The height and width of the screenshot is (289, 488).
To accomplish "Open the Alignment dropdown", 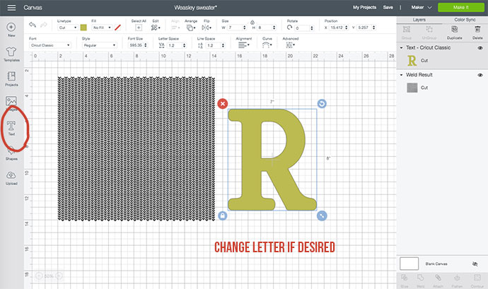I will [x=244, y=45].
